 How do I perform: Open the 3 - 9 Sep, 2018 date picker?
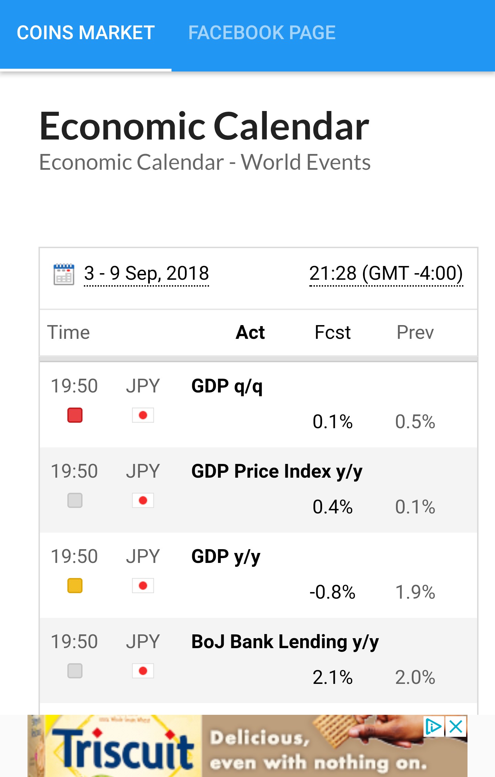point(146,274)
